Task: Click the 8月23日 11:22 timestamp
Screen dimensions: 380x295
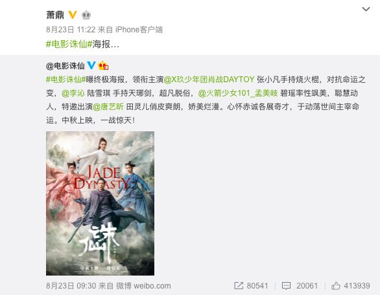Action: pos(71,30)
